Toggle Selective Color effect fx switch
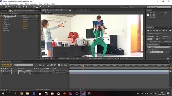 coord(3,16)
